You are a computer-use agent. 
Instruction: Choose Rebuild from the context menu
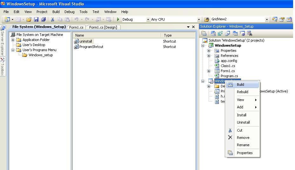(x=242, y=92)
